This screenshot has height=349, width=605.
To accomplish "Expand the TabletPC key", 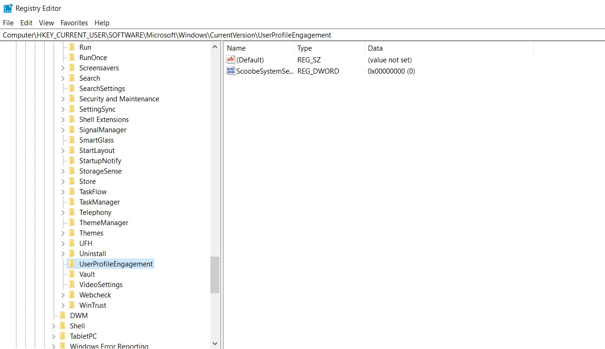I will pyautogui.click(x=54, y=336).
